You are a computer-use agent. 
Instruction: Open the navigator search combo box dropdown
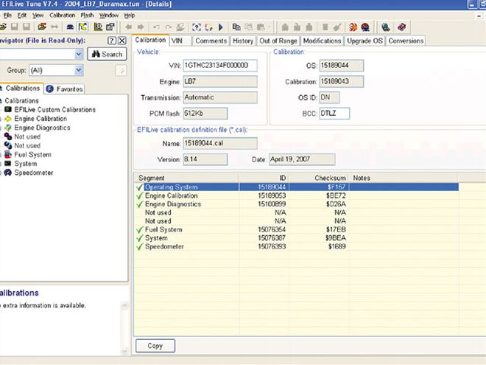point(79,55)
